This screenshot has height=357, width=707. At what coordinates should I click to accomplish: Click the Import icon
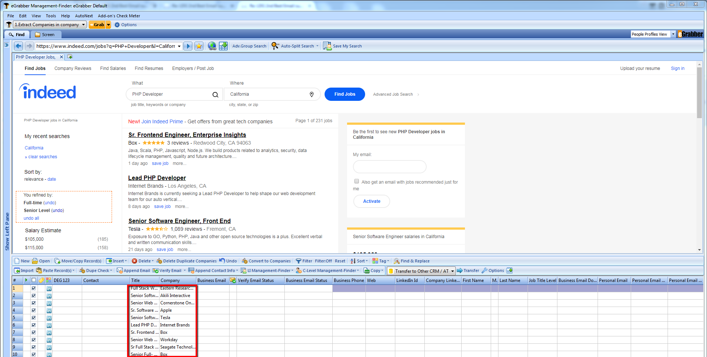17,271
